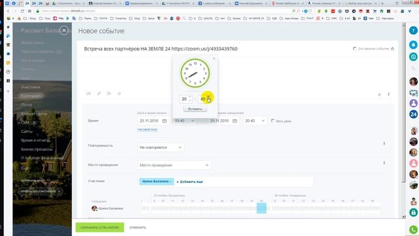Click green 'Сохранить' save button
Viewport: 419px width, 236px height.
pyautogui.click(x=100, y=227)
